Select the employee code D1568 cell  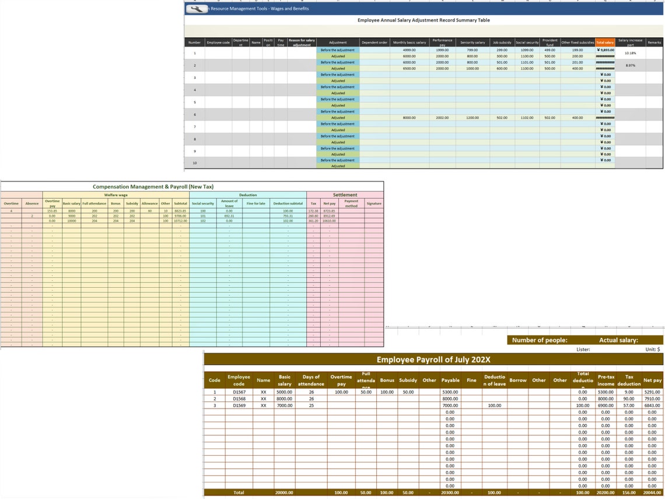click(x=239, y=399)
